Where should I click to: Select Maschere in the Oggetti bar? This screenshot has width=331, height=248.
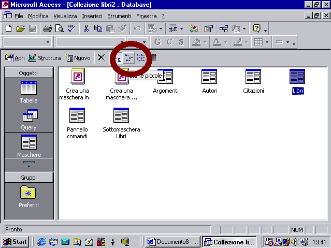click(x=29, y=146)
